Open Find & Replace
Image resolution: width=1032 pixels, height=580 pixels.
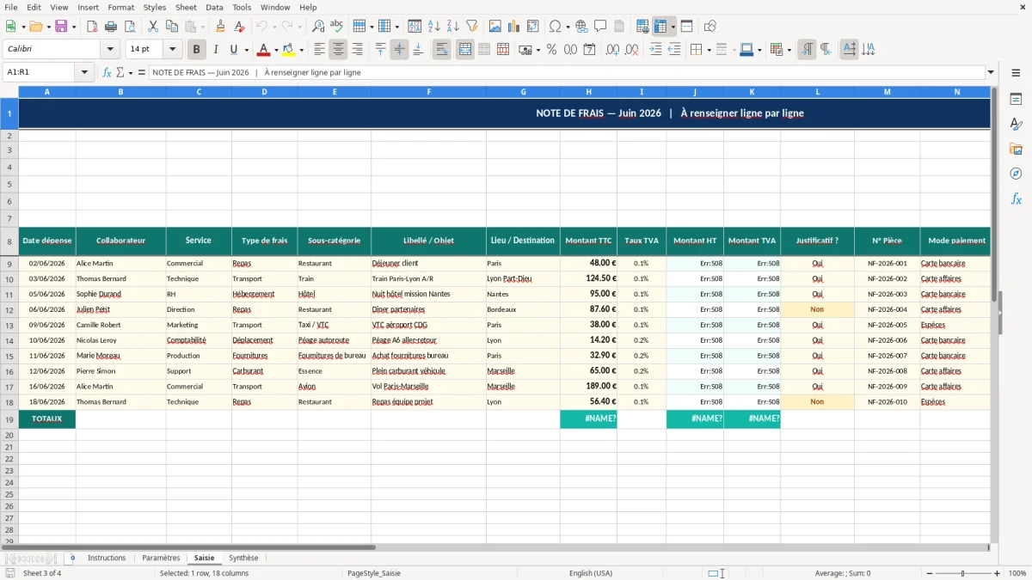318,27
